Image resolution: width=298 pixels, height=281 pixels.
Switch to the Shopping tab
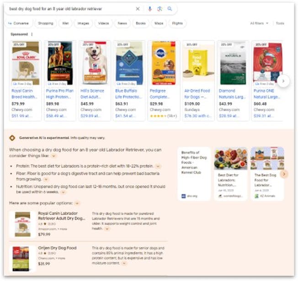46,23
